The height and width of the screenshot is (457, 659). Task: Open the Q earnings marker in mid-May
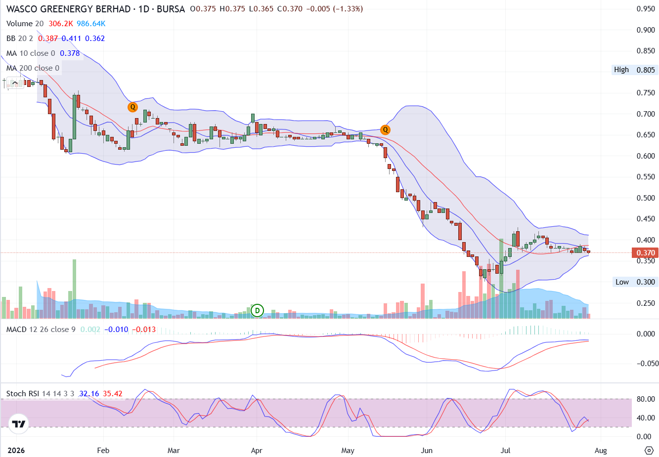click(x=385, y=130)
